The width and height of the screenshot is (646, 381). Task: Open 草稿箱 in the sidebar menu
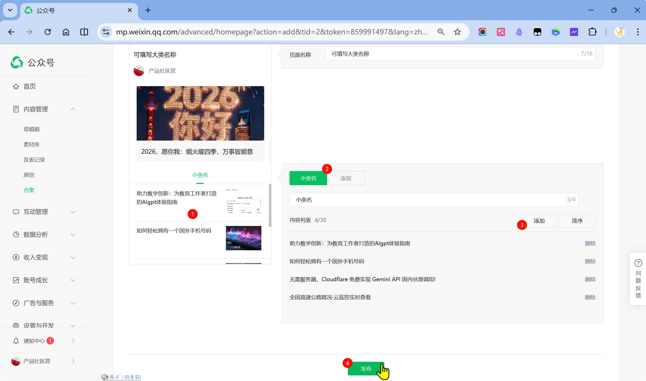click(x=31, y=129)
